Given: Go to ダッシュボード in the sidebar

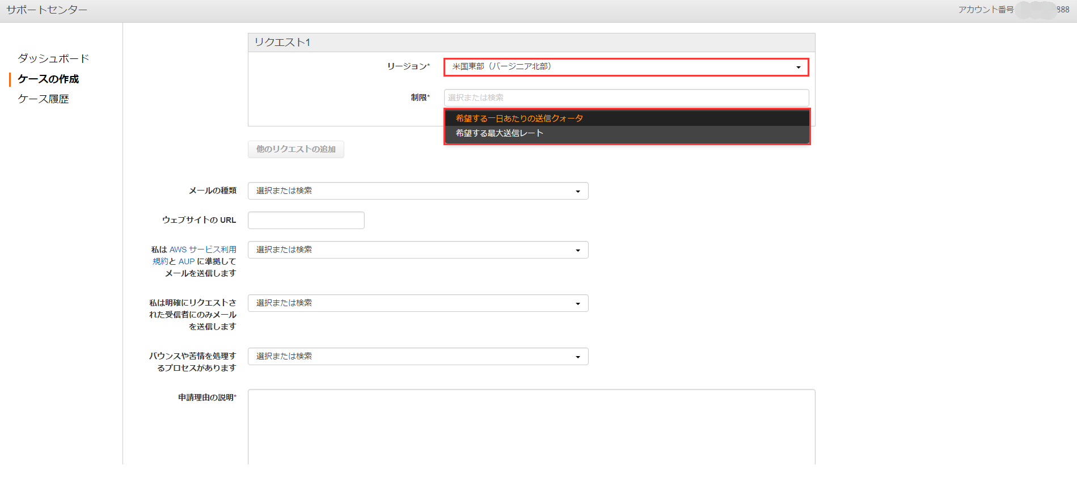Looking at the screenshot, I should pos(53,58).
